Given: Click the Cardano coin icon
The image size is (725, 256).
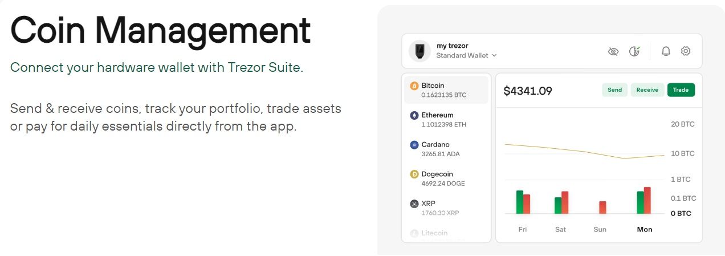Looking at the screenshot, I should 414,145.
